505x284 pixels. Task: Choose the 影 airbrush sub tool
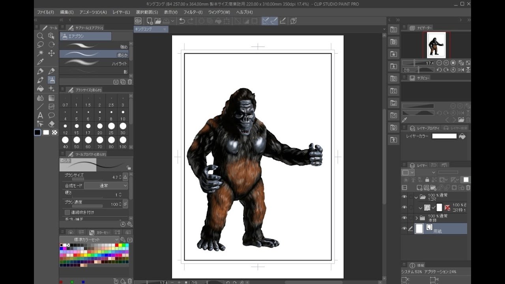(x=94, y=71)
